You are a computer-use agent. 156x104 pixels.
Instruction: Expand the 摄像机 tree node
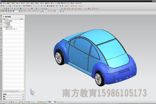[4, 25]
